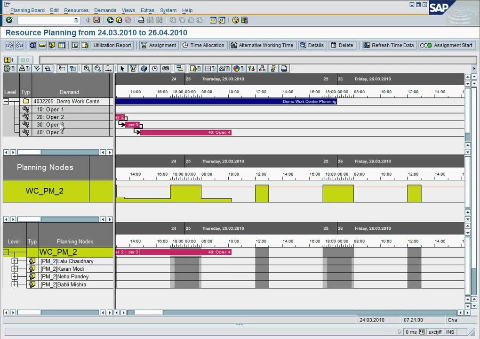
Task: Click the red Cancel icon
Action: [128, 20]
